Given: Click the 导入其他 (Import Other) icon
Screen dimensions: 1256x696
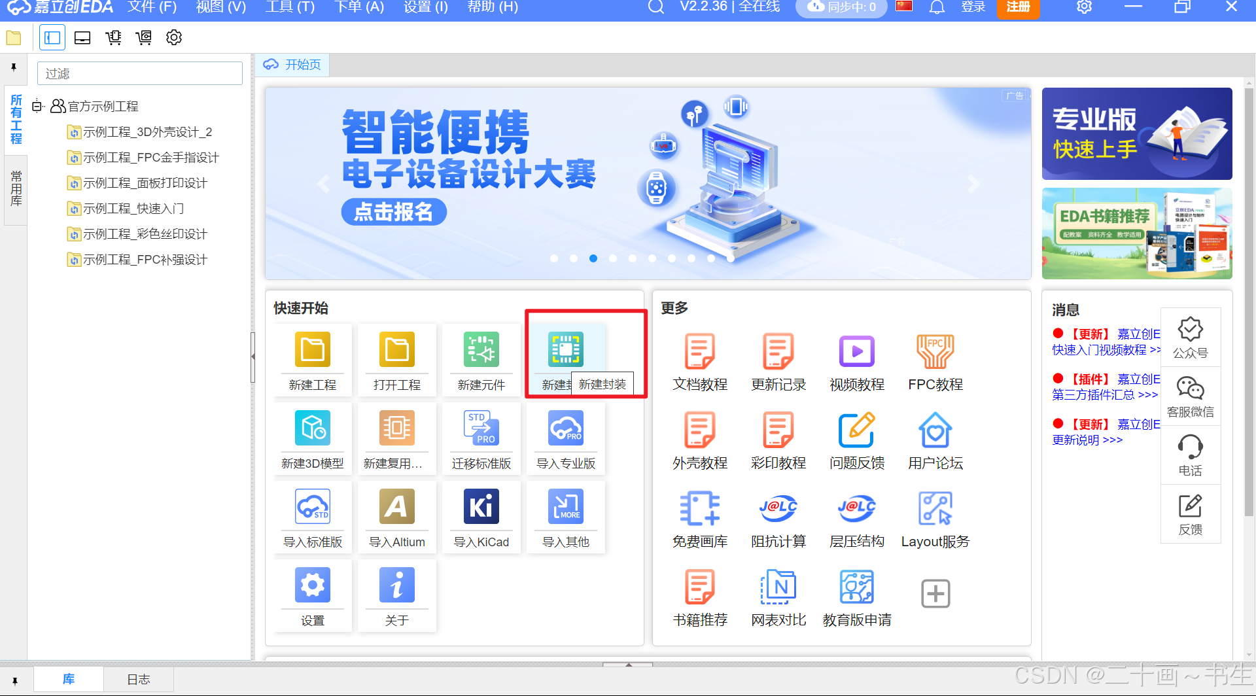Looking at the screenshot, I should pyautogui.click(x=566, y=507).
